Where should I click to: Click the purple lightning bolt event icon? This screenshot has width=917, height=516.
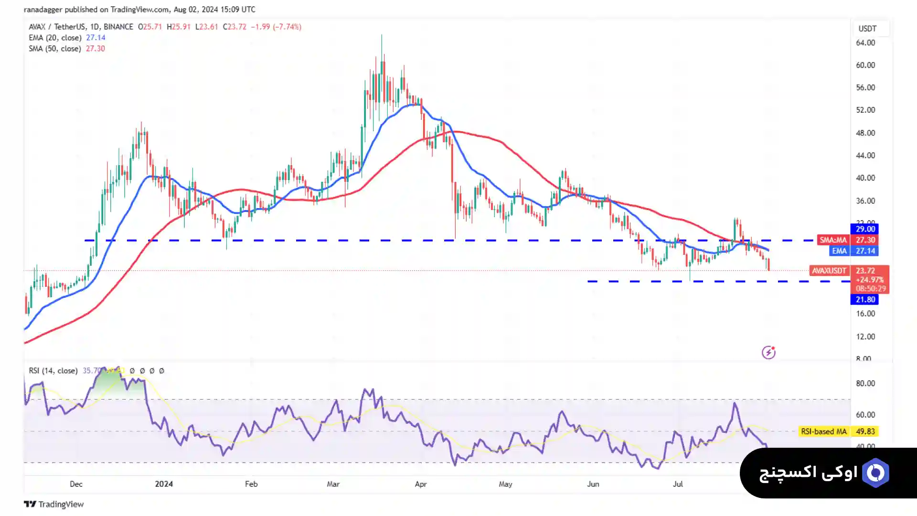pos(768,352)
